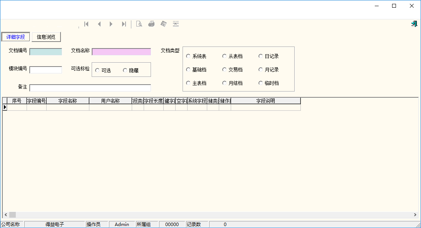
Task: Select 月记录 document type
Action: click(x=269, y=69)
